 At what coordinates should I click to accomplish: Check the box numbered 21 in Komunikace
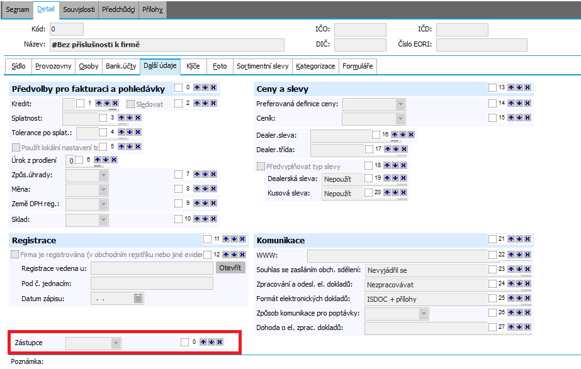point(492,239)
